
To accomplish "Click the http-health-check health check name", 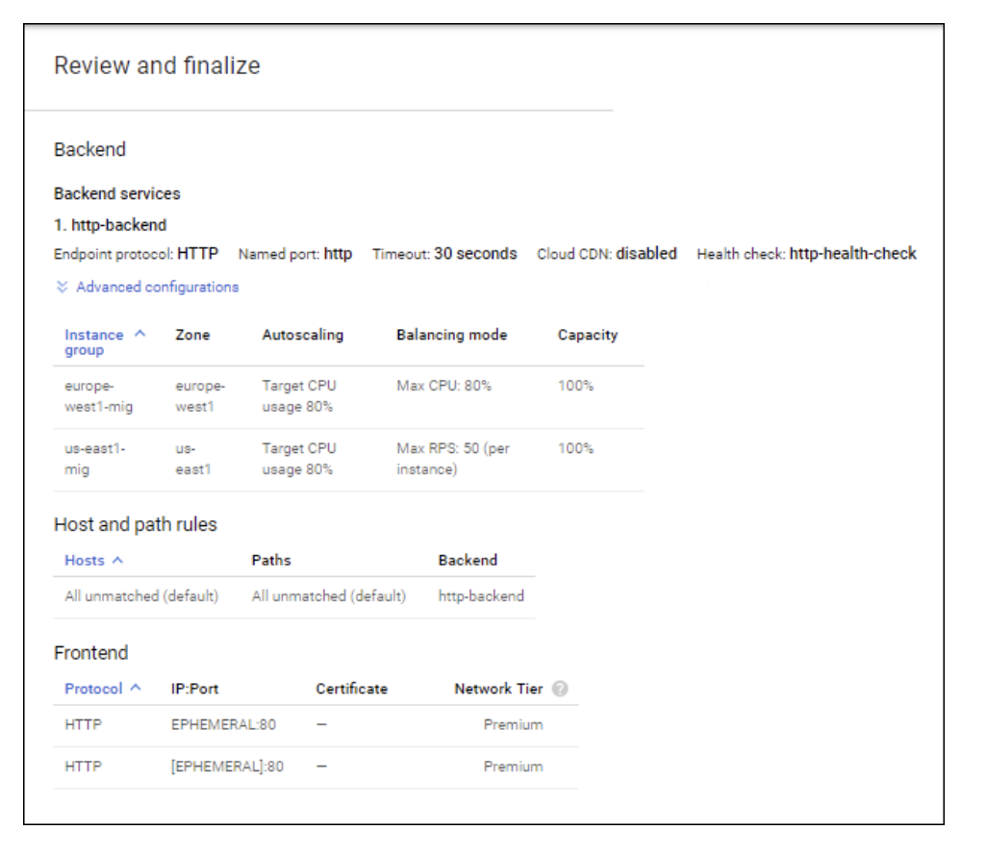I will click(x=852, y=254).
